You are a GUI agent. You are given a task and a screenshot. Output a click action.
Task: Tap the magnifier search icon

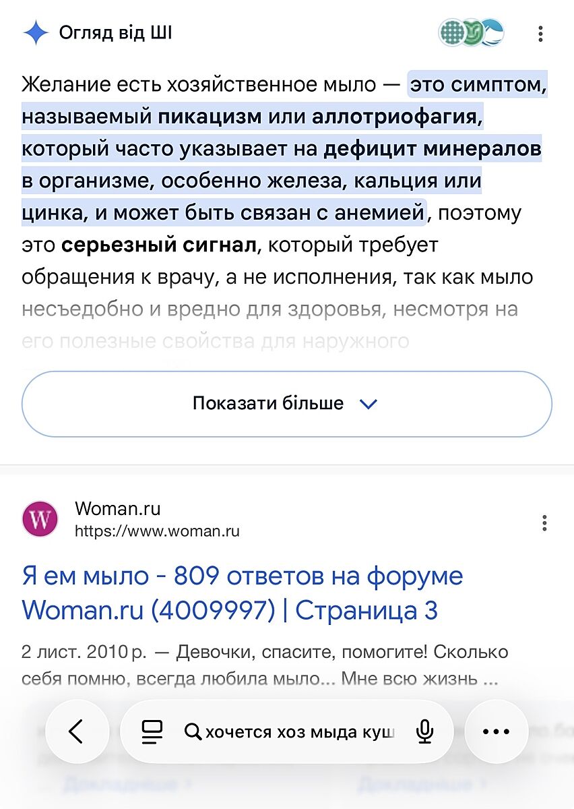pos(193,732)
